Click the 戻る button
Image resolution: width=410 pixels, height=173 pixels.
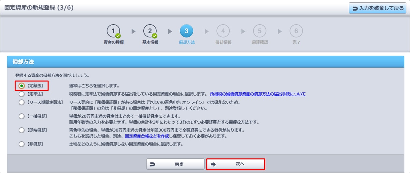click(175, 164)
